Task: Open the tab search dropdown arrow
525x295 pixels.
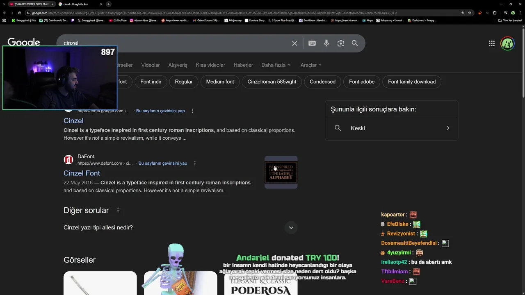Action: (4, 4)
